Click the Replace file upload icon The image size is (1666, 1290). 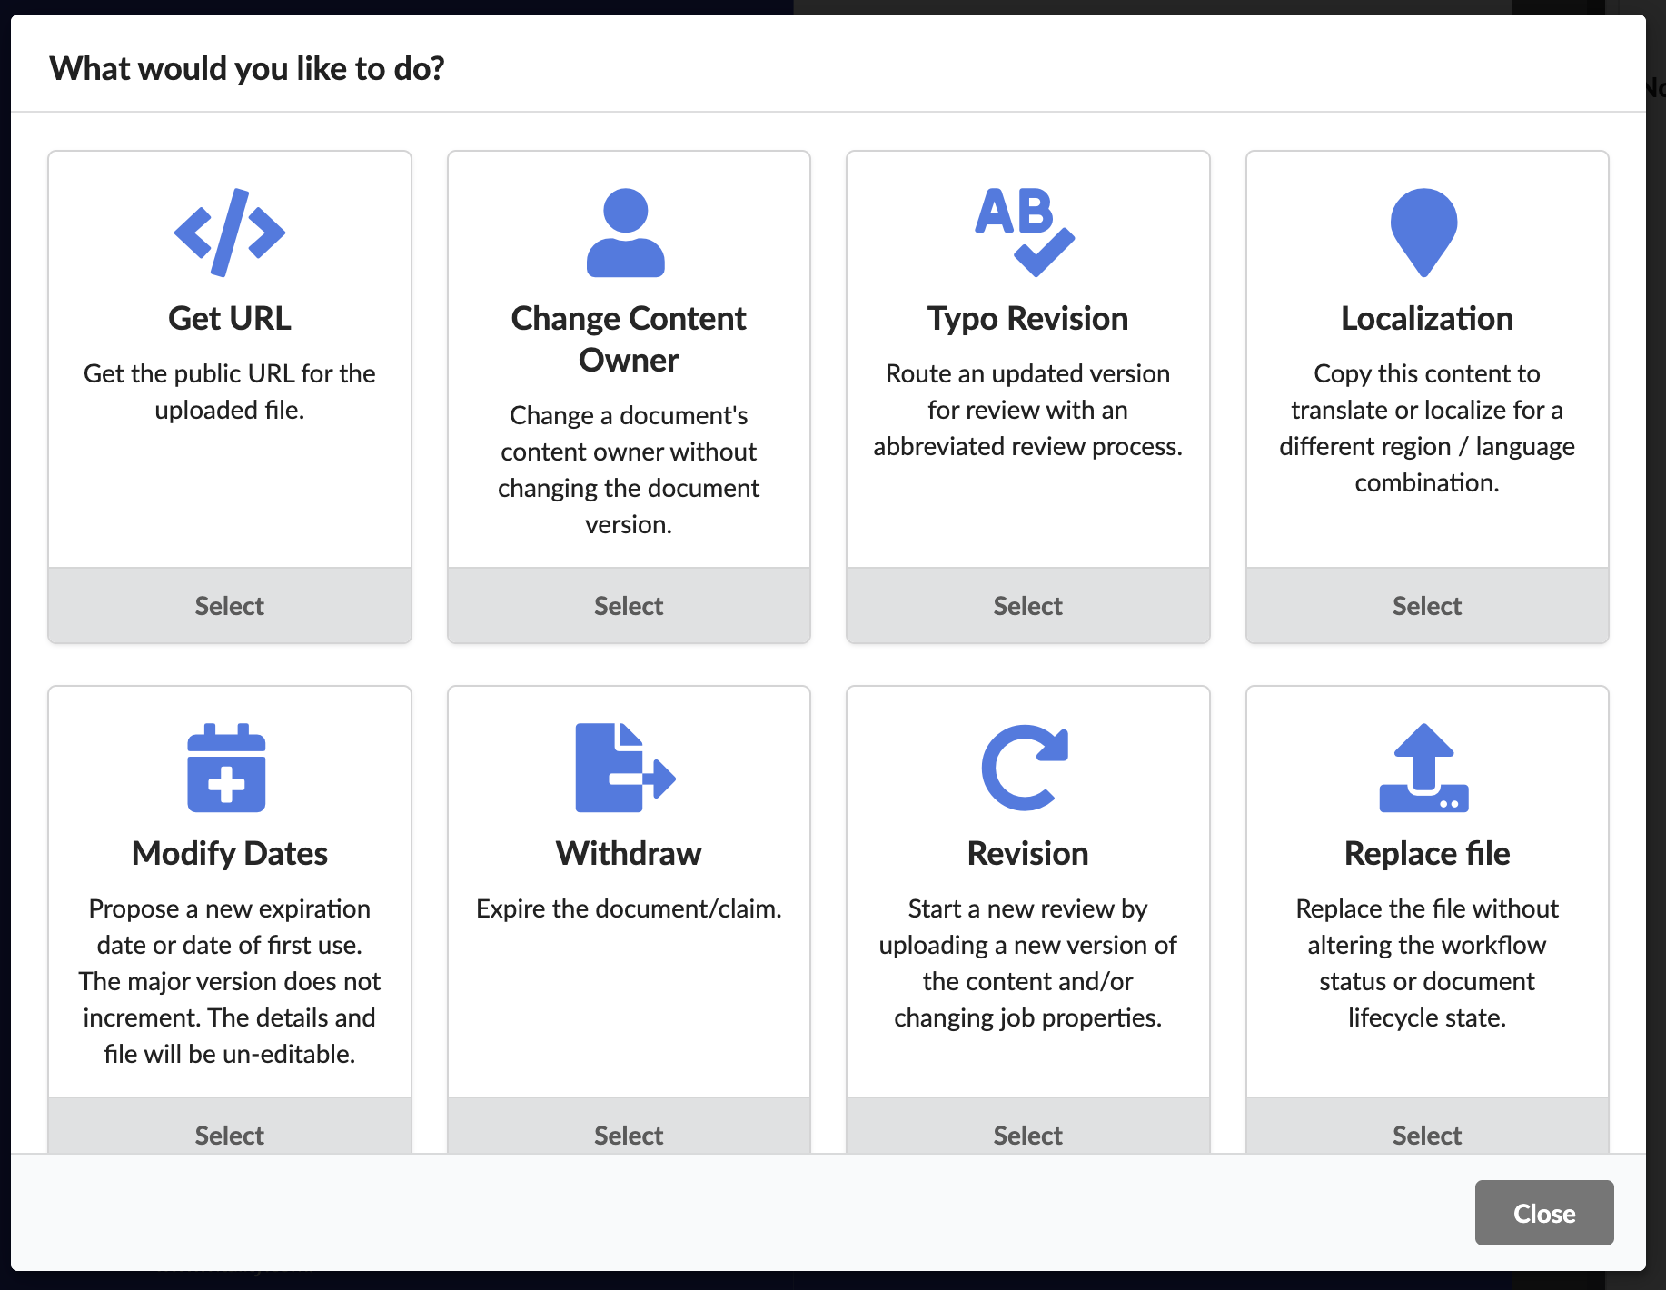(x=1424, y=768)
